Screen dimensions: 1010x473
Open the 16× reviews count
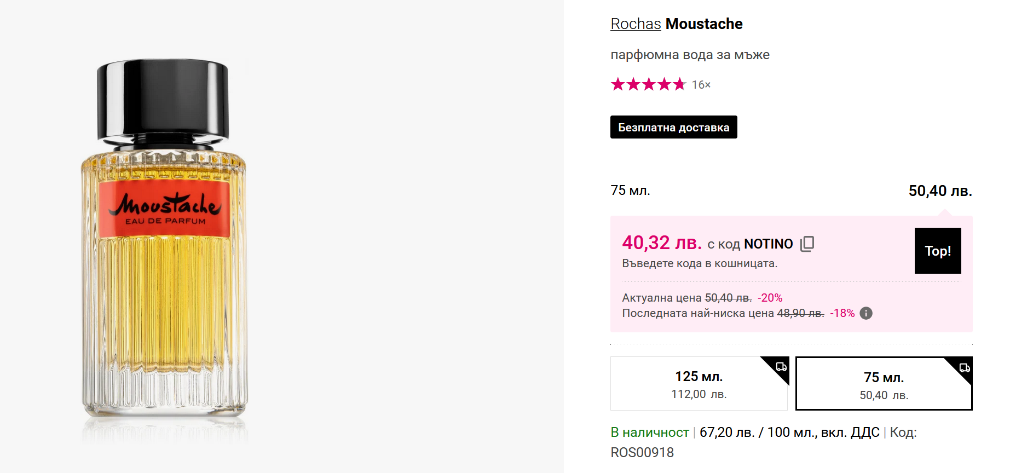(701, 85)
